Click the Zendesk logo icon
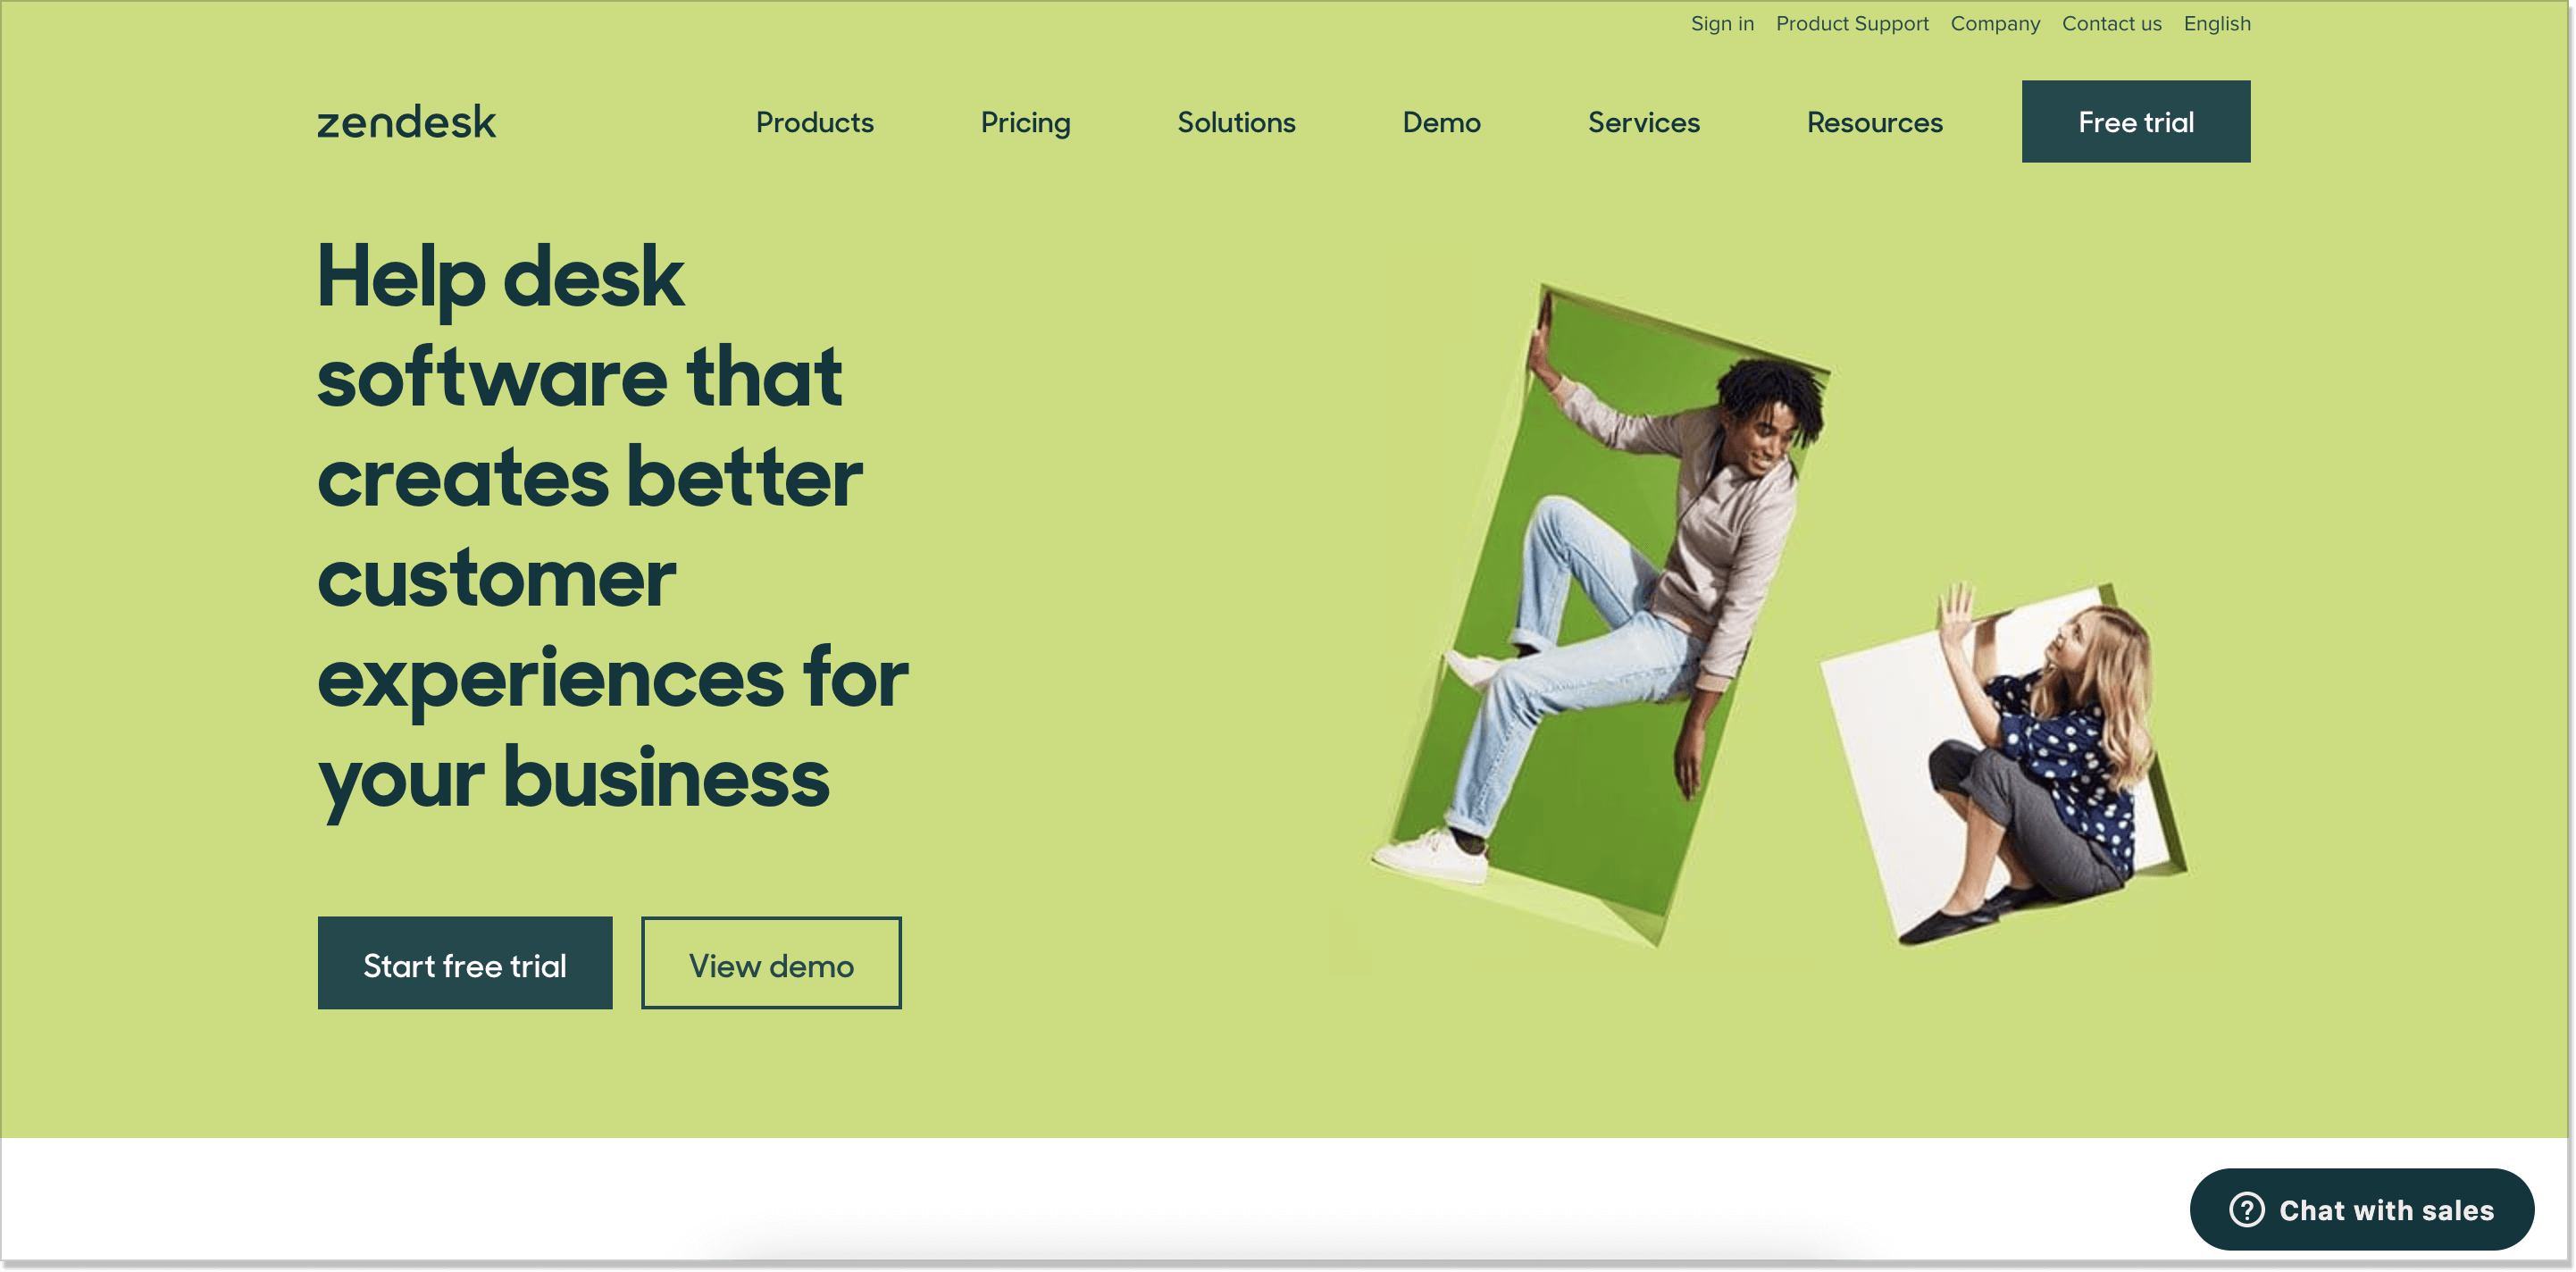Image resolution: width=2576 pixels, height=1272 pixels. tap(411, 120)
